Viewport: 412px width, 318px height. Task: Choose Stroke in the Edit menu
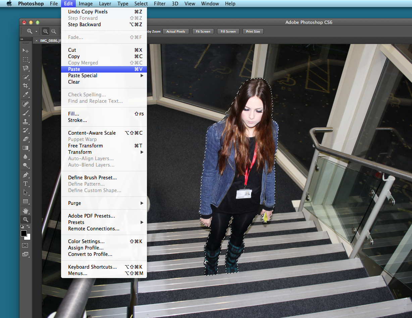(104, 120)
